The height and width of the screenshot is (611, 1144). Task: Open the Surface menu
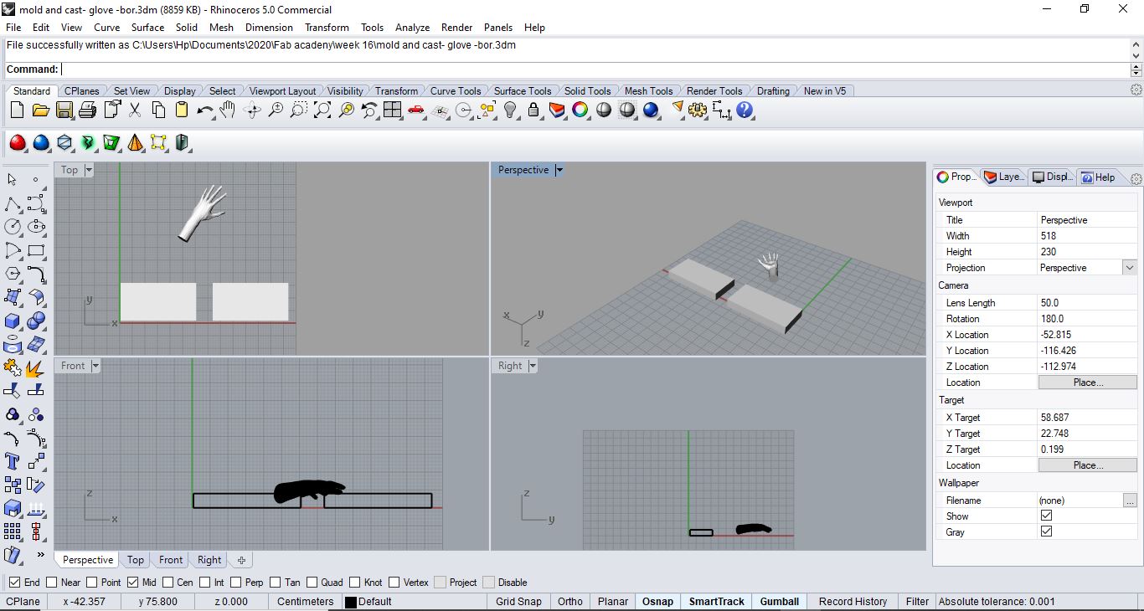click(x=147, y=28)
